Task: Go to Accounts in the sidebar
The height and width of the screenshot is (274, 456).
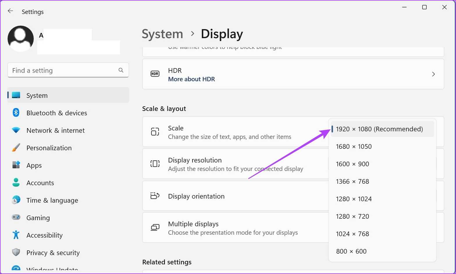Action: coord(40,183)
